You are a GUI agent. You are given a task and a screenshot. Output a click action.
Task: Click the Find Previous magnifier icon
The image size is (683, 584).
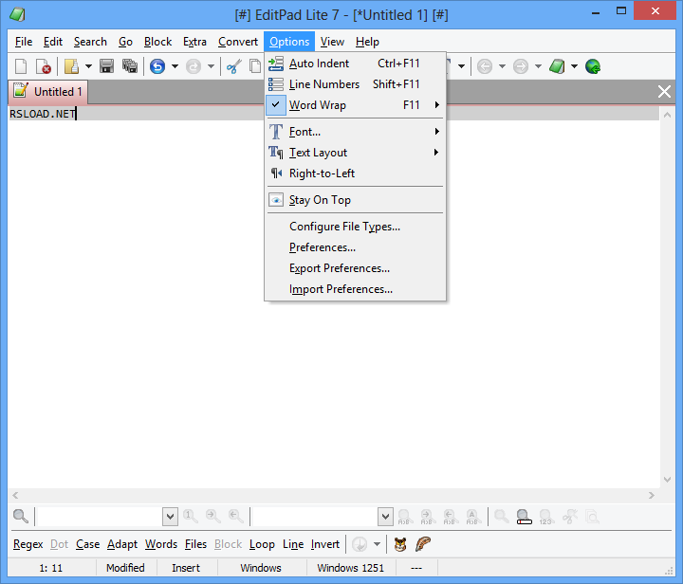[235, 517]
